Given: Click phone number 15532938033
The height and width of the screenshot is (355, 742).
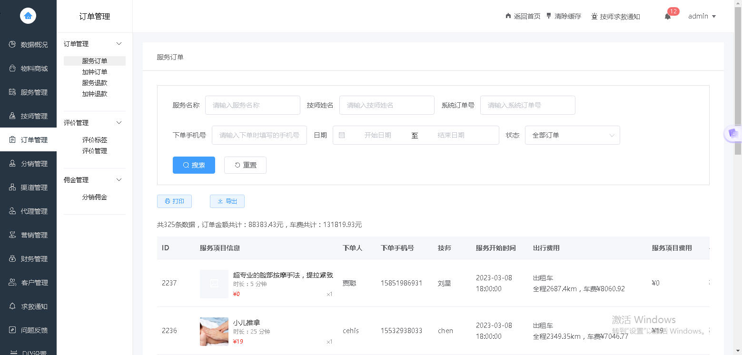Looking at the screenshot, I should click(402, 331).
